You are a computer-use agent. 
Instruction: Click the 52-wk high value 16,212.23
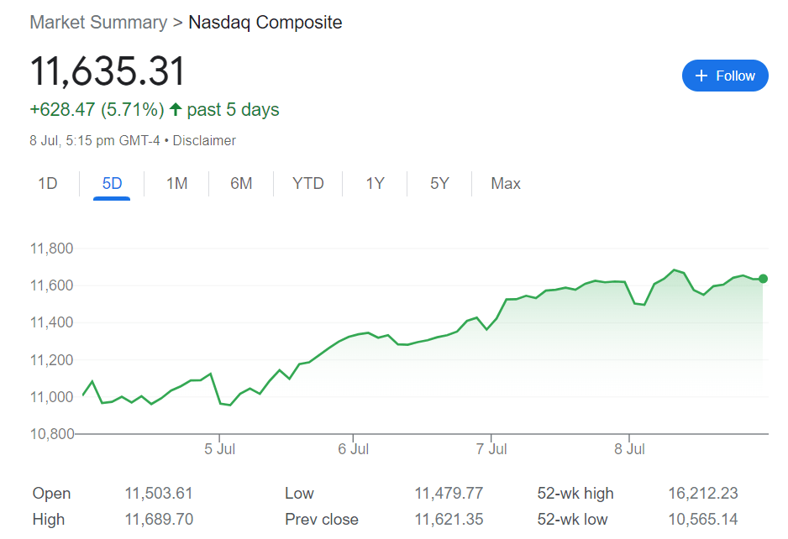tap(703, 494)
